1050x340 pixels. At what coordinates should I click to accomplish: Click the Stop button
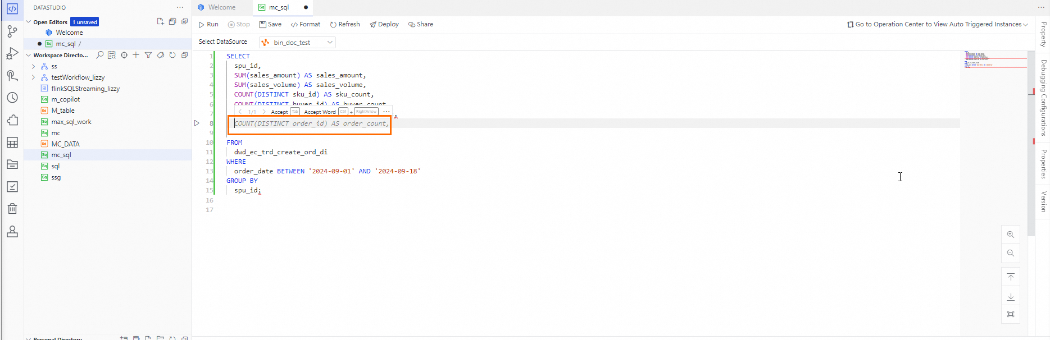(x=239, y=24)
